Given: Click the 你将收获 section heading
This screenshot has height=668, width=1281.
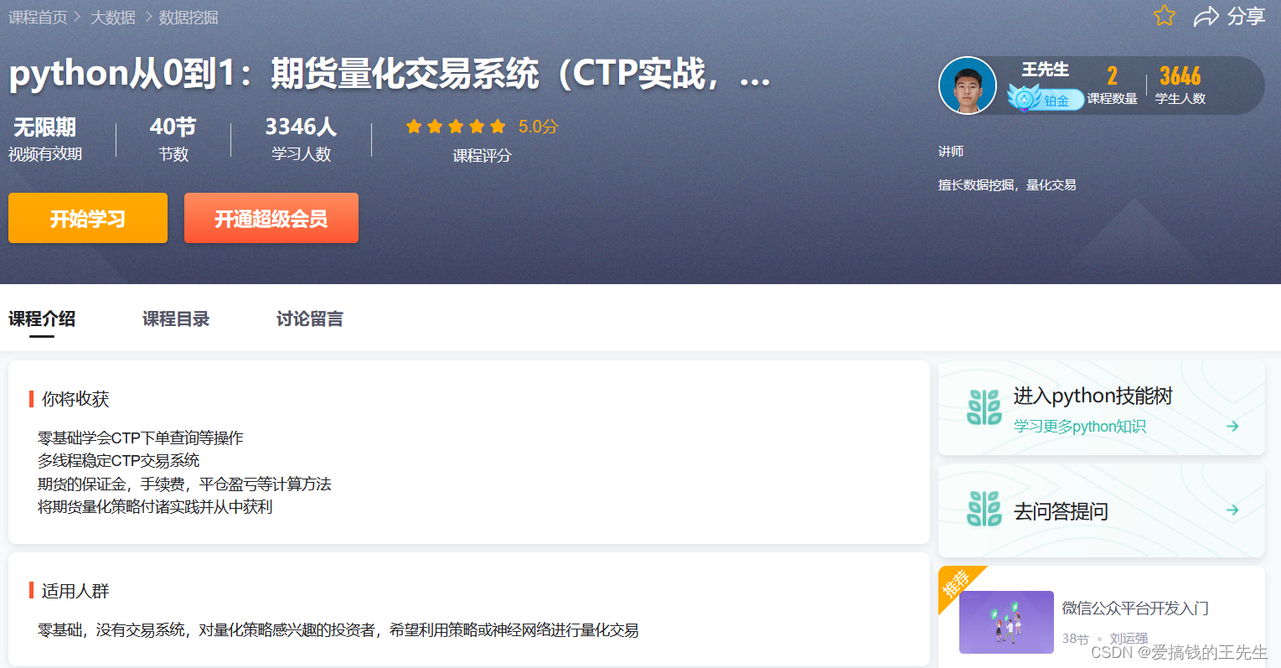Looking at the screenshot, I should pyautogui.click(x=75, y=399).
